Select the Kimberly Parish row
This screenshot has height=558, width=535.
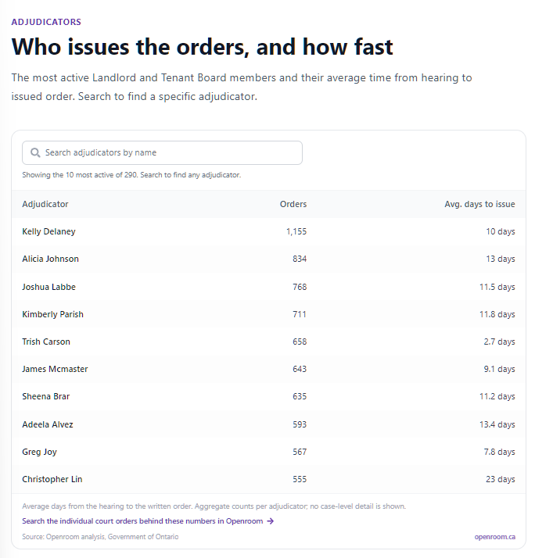click(x=268, y=314)
